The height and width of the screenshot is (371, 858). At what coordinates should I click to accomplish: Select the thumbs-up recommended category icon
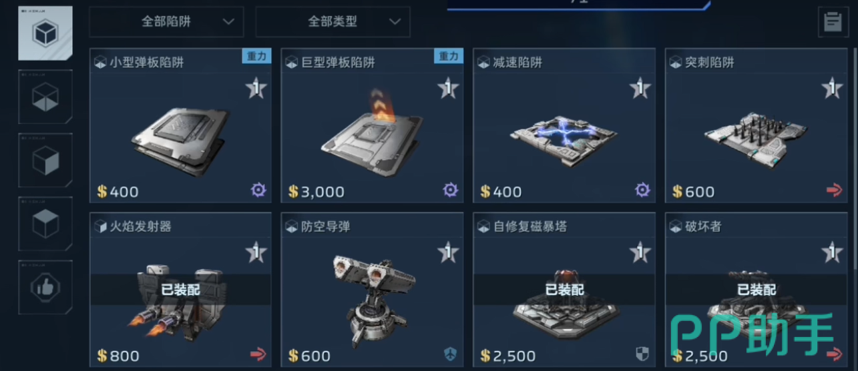click(x=45, y=288)
